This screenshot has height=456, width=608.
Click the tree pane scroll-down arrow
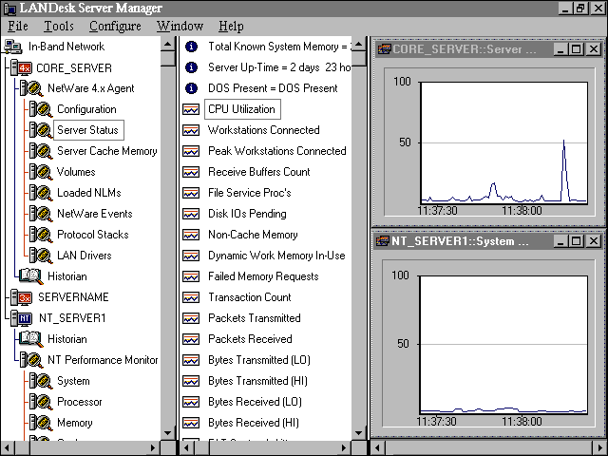point(167,433)
